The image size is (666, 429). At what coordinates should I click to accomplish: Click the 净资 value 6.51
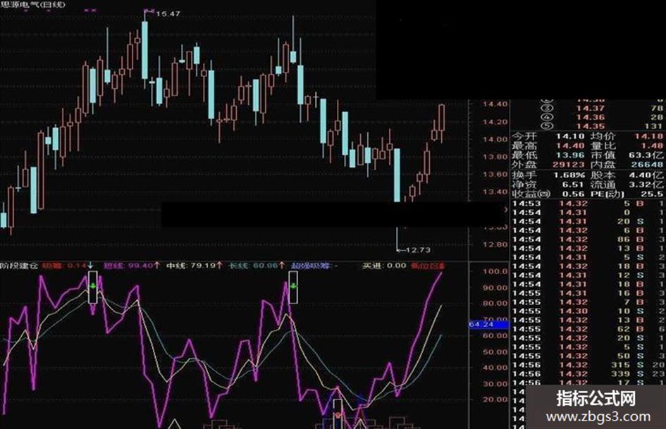(x=573, y=185)
